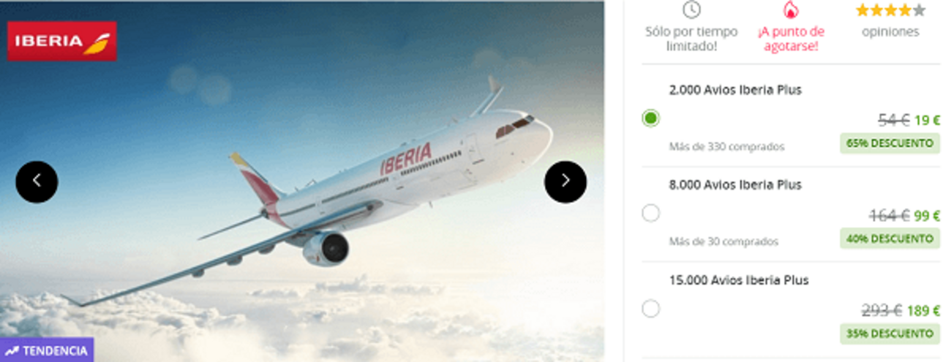Click the 35% DESCUENTO badge

[890, 334]
